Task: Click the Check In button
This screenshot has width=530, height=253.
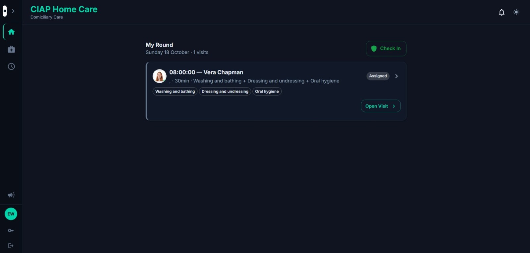Action: click(386, 49)
